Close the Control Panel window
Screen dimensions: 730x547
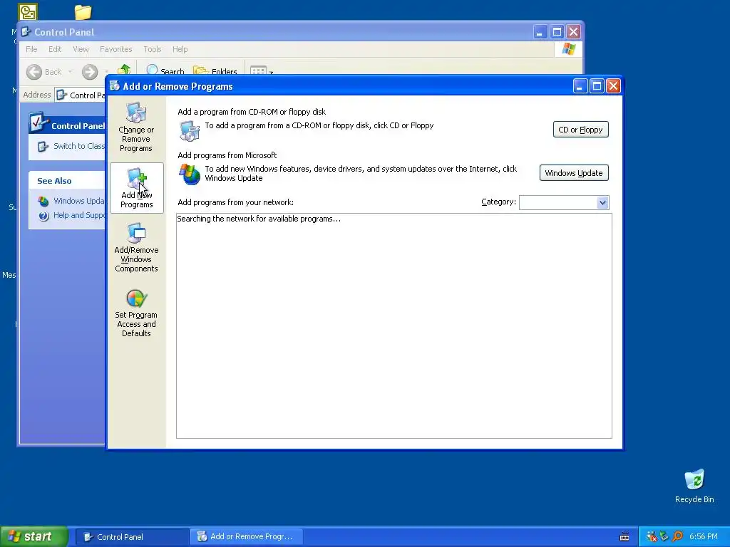tap(574, 31)
